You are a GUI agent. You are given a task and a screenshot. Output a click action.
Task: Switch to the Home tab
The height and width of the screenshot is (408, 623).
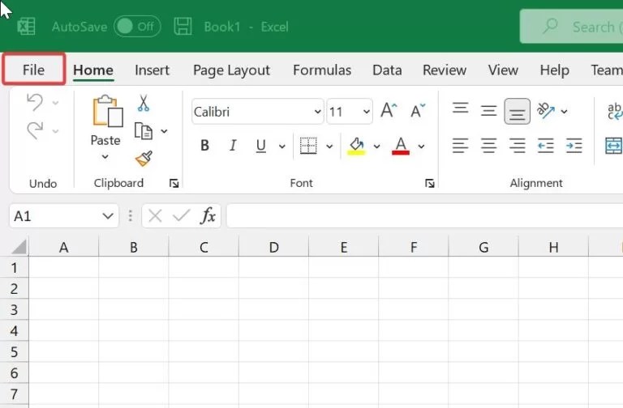[x=93, y=70]
